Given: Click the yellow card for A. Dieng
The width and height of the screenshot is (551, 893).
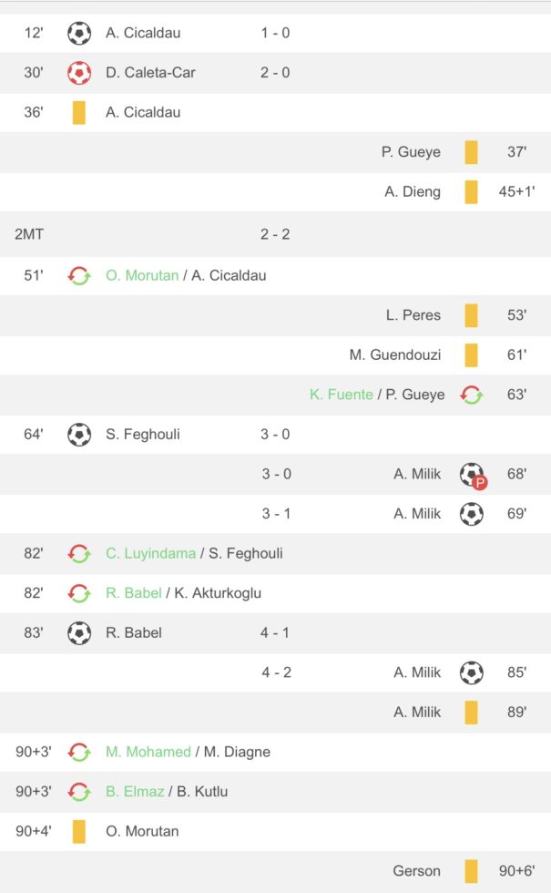Looking at the screenshot, I should (471, 192).
